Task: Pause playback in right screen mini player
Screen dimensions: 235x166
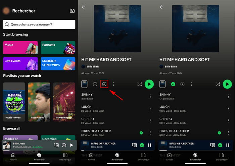Action: 228,145
